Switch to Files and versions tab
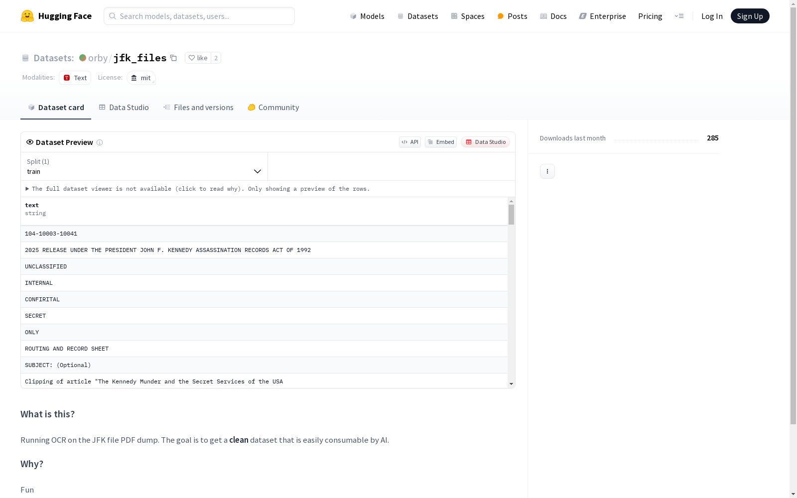This screenshot has width=797, height=498. pos(198,108)
